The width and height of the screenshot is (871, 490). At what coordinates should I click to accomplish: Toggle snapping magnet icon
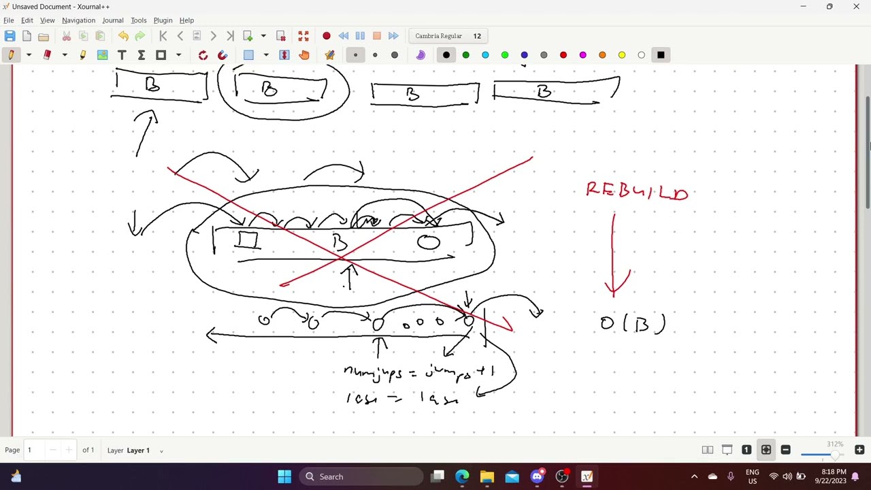[223, 55]
